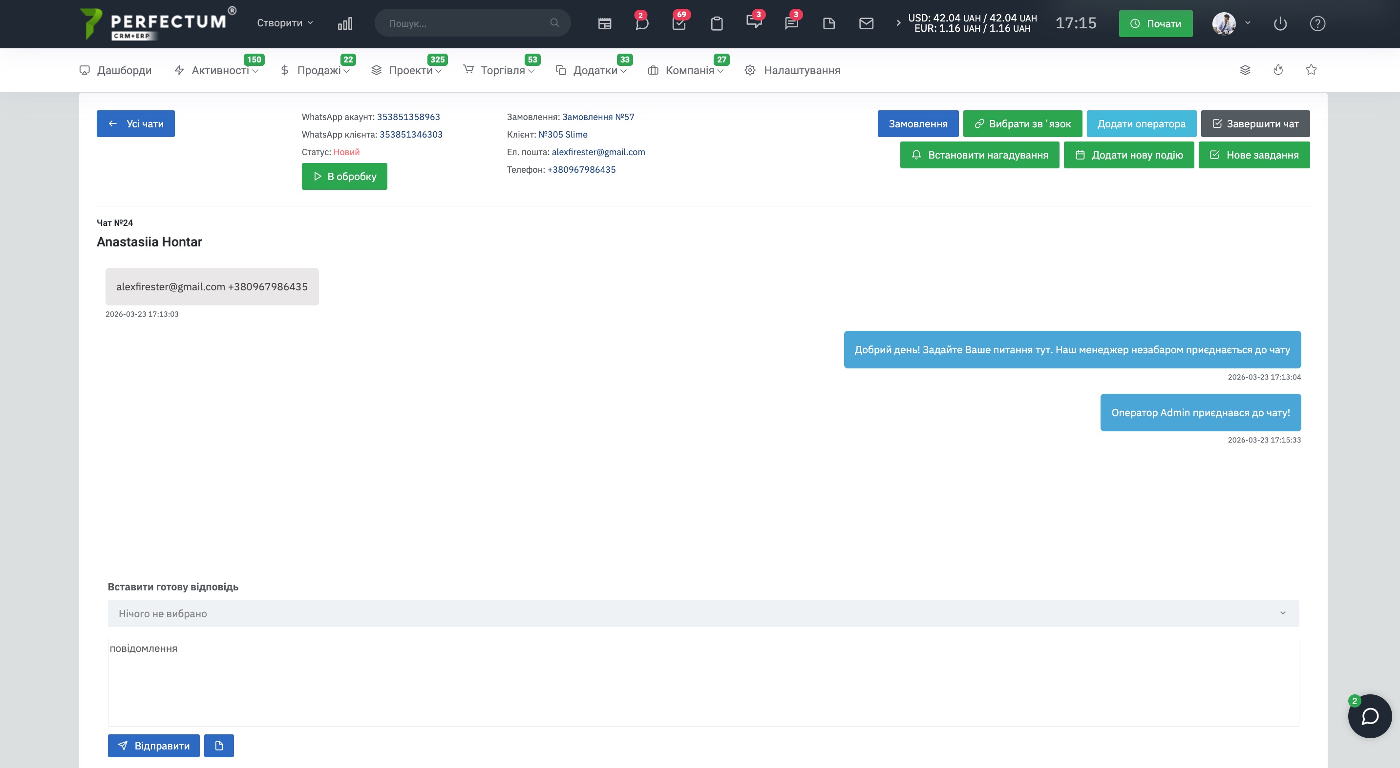This screenshot has height=768, width=1400.
Task: Open the mail envelope icon
Action: [x=866, y=23]
